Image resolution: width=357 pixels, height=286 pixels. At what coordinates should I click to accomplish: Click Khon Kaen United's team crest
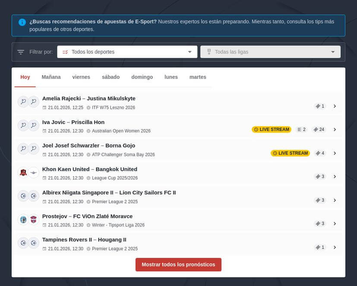[24, 172]
